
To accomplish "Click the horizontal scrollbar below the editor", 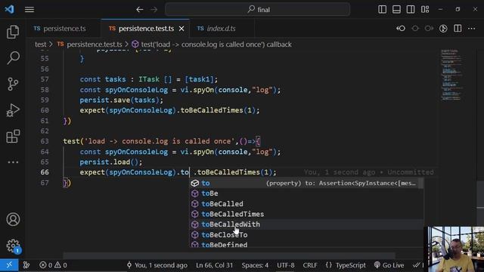I will pos(229,255).
